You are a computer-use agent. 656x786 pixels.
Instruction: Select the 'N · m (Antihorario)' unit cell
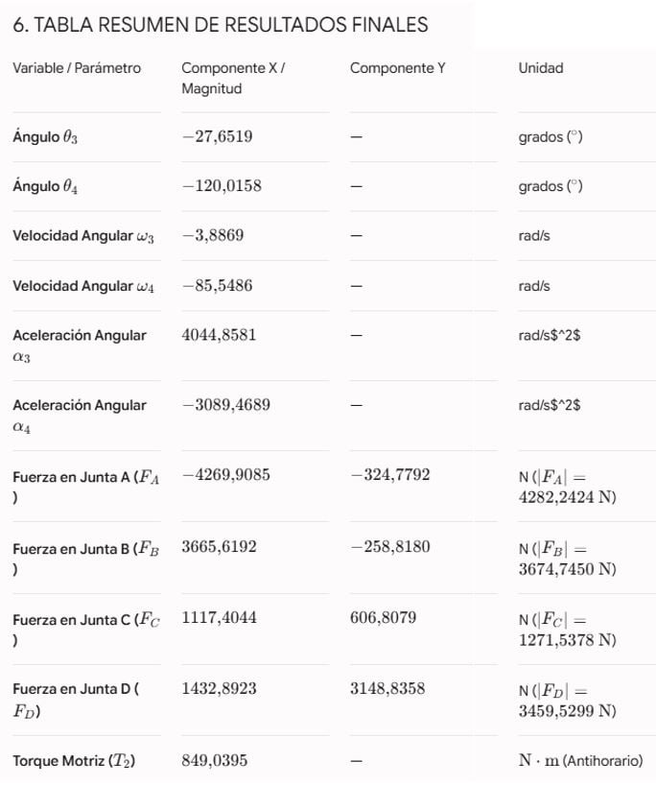click(x=581, y=760)
